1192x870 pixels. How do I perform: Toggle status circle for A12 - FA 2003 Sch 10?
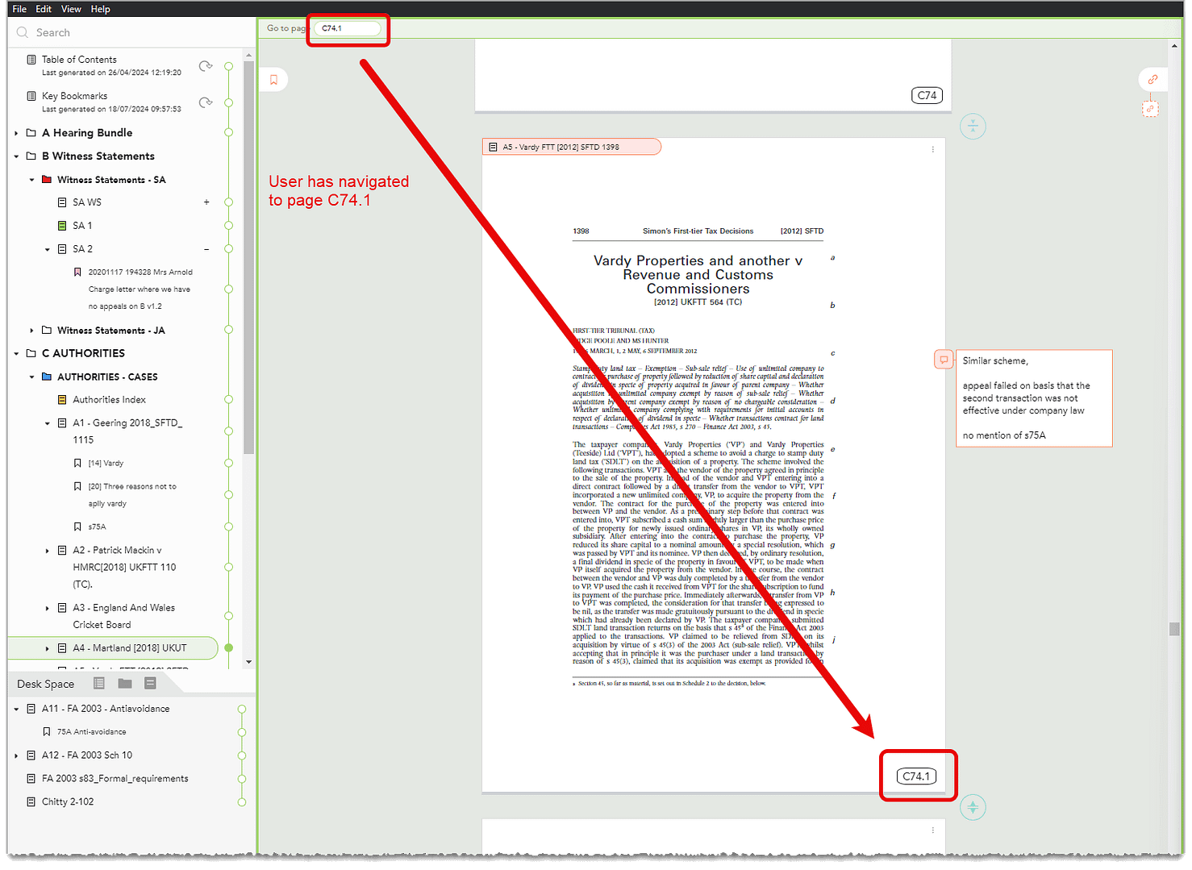pos(242,756)
